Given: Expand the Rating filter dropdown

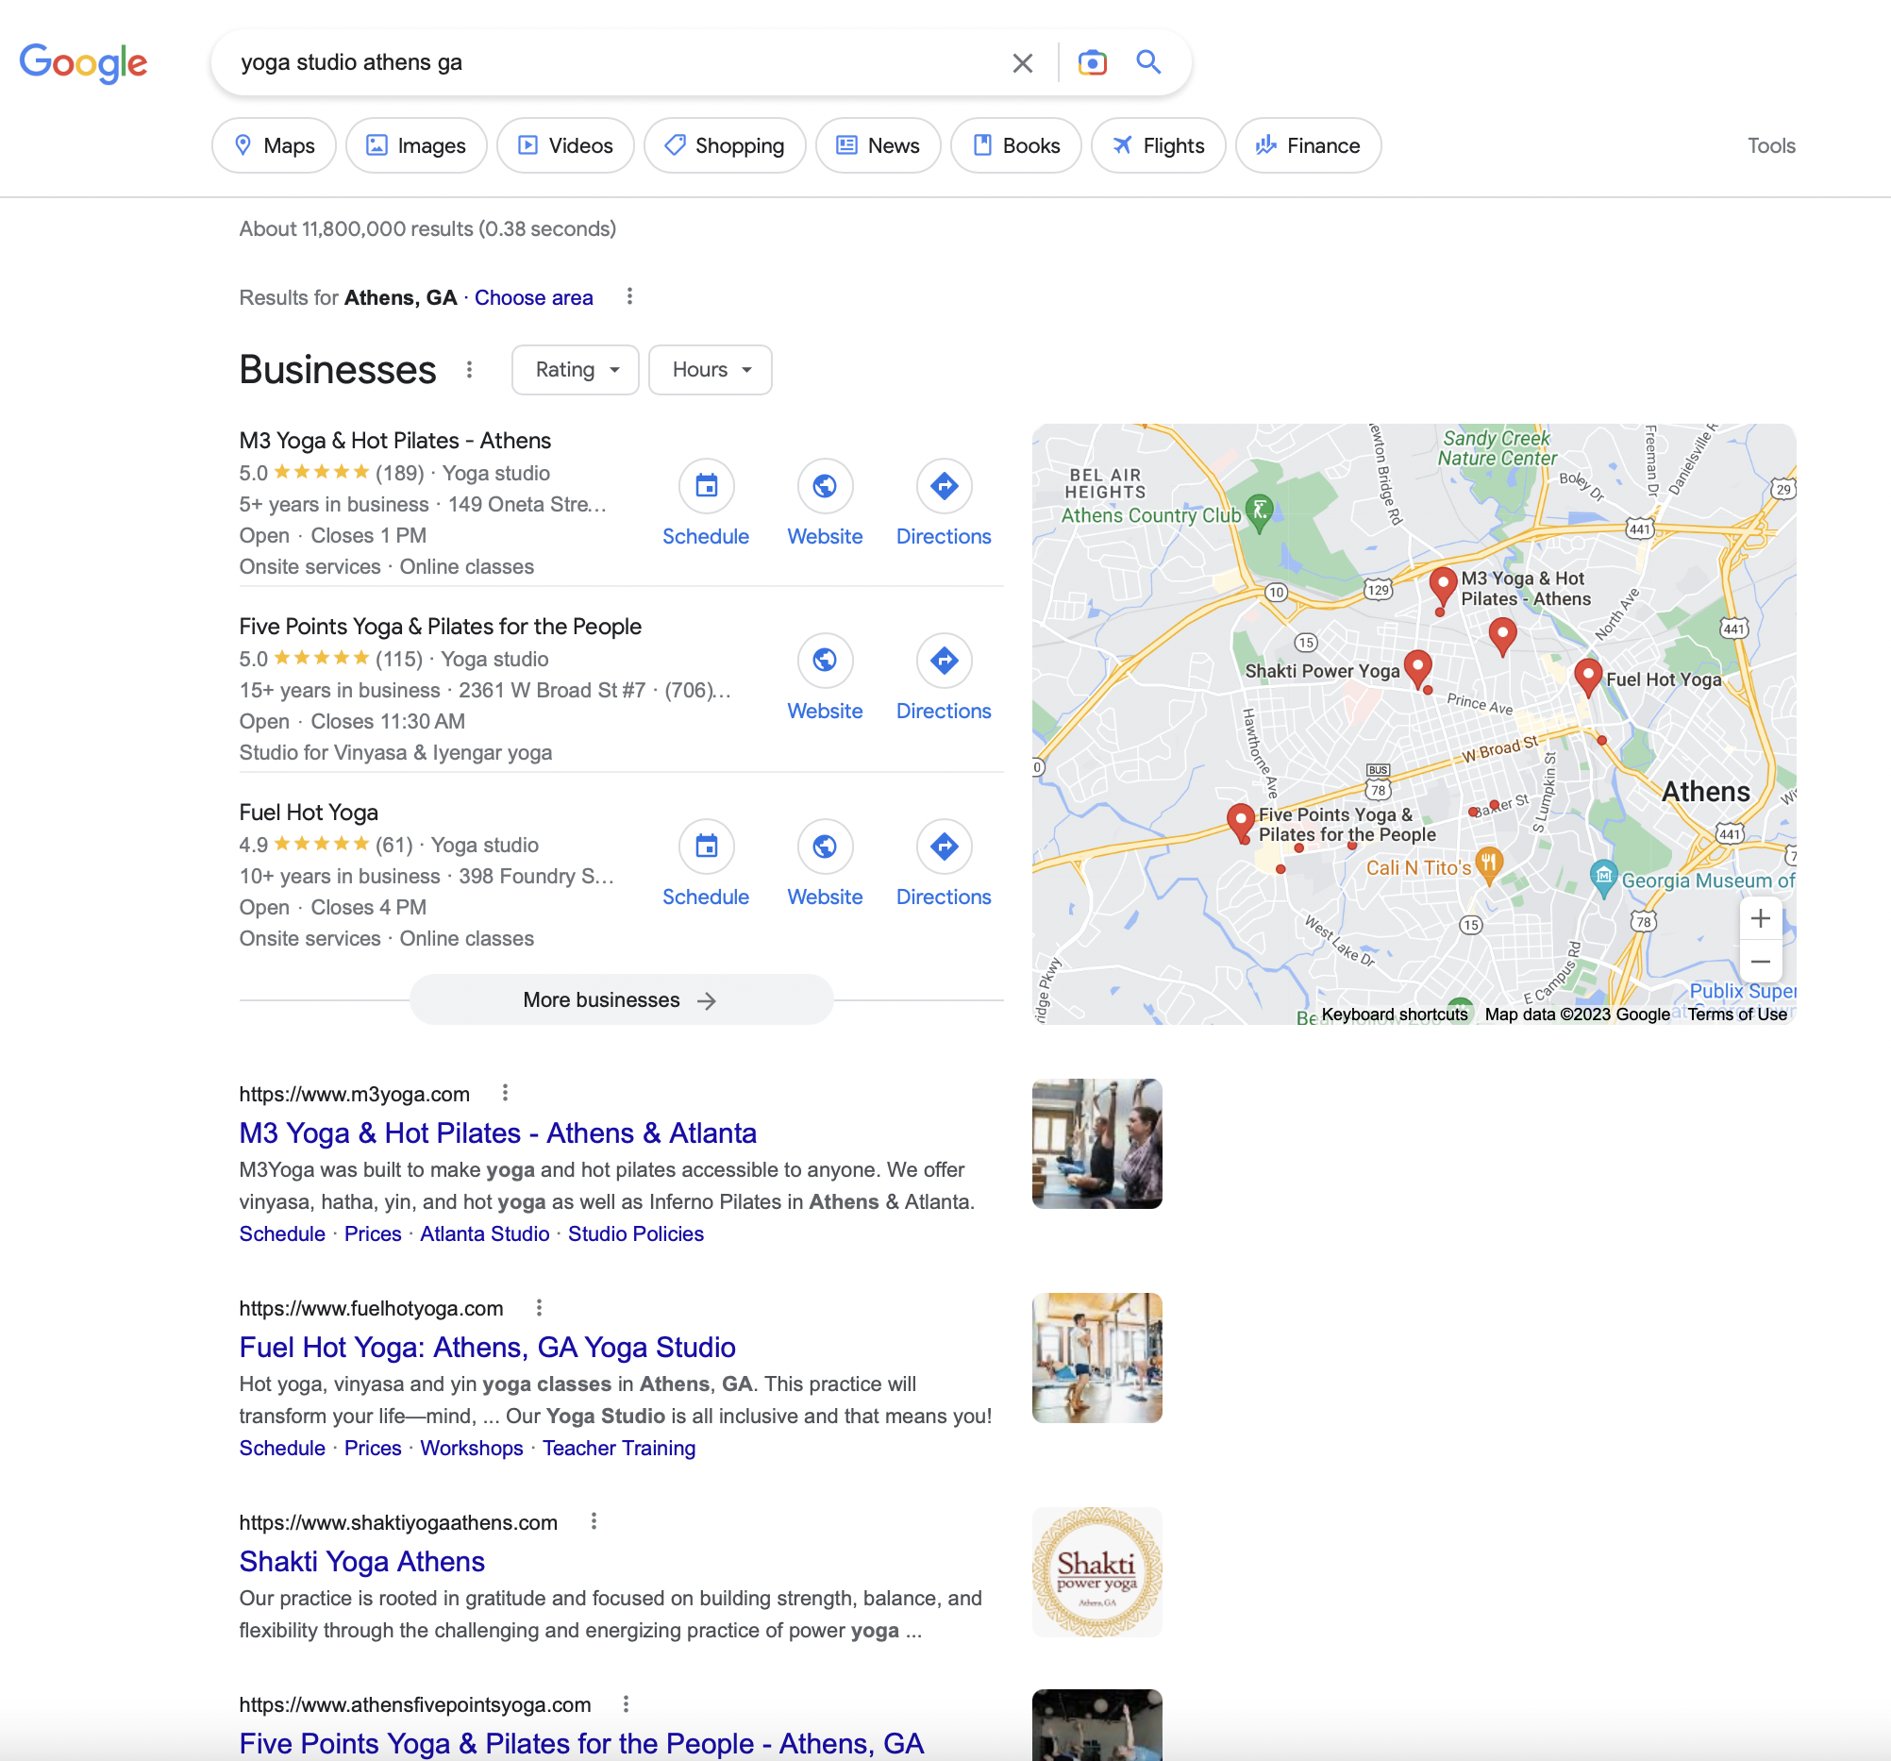Looking at the screenshot, I should click(x=575, y=369).
